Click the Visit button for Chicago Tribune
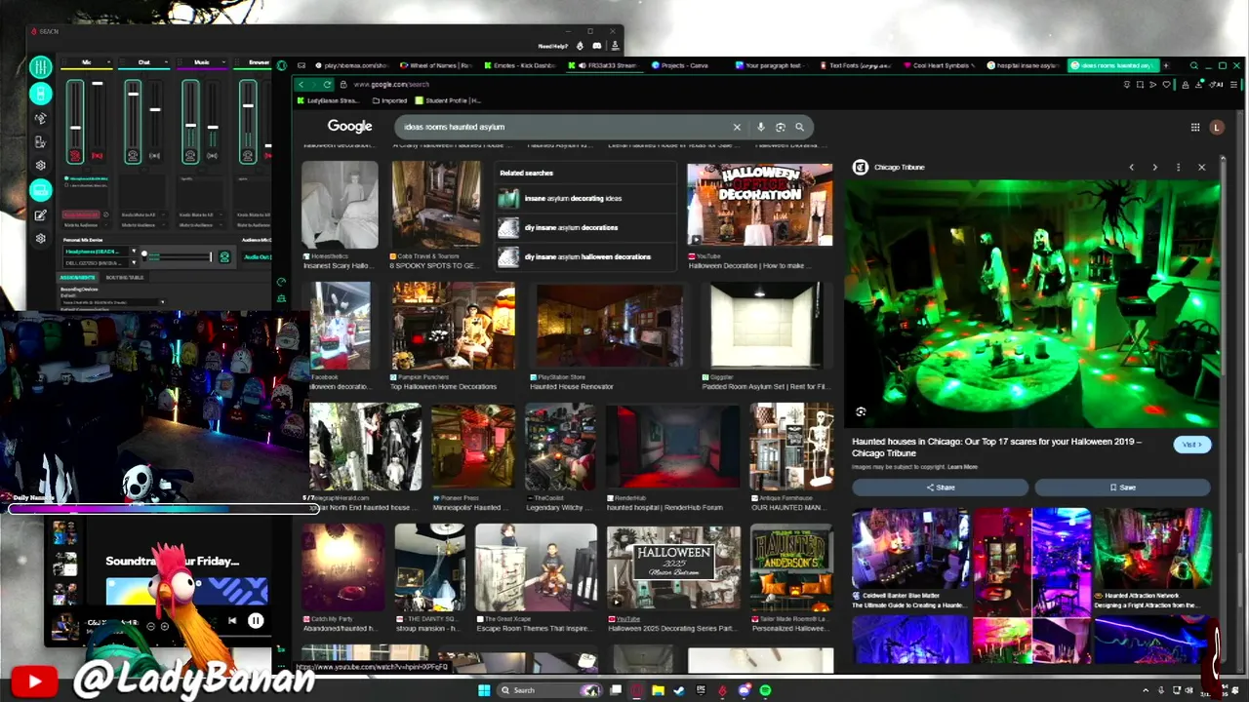 (x=1191, y=445)
